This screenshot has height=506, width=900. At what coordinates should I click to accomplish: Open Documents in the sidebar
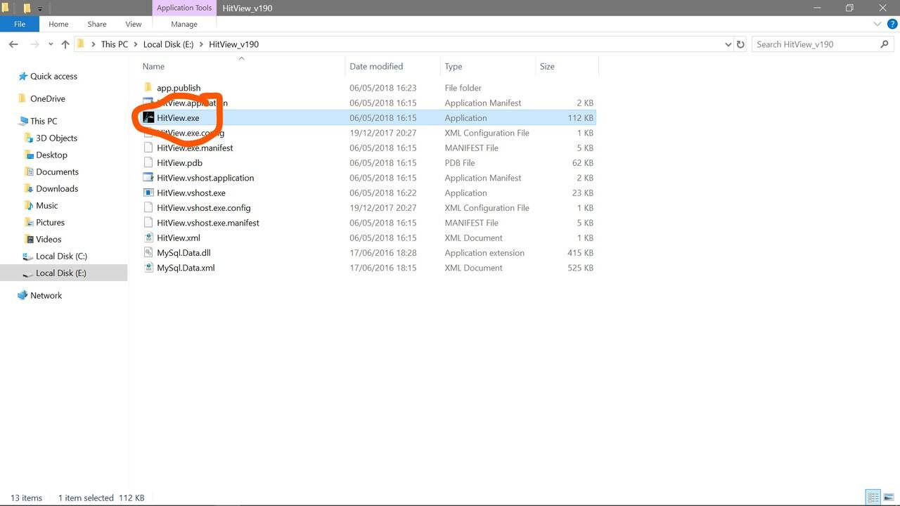click(x=57, y=172)
